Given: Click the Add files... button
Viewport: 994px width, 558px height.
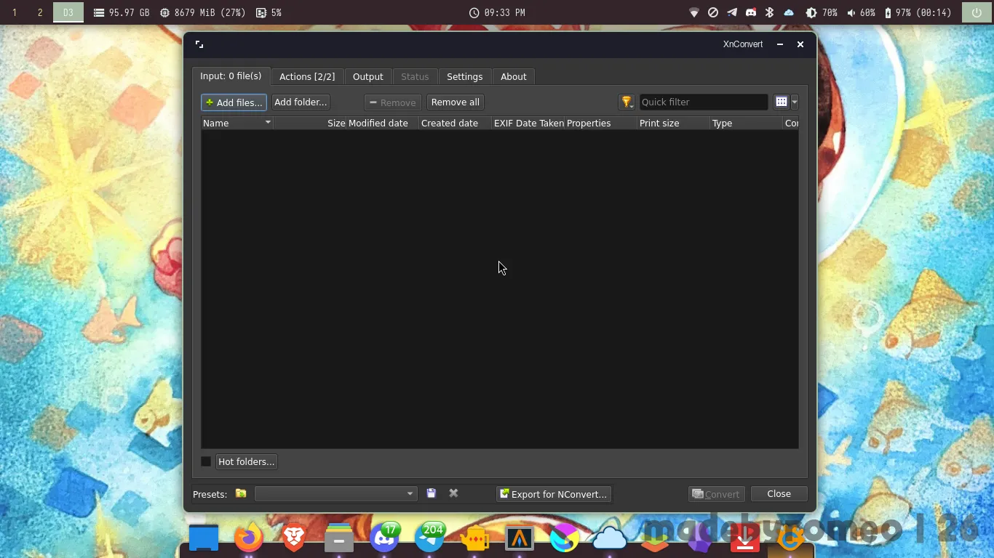Looking at the screenshot, I should pos(234,102).
